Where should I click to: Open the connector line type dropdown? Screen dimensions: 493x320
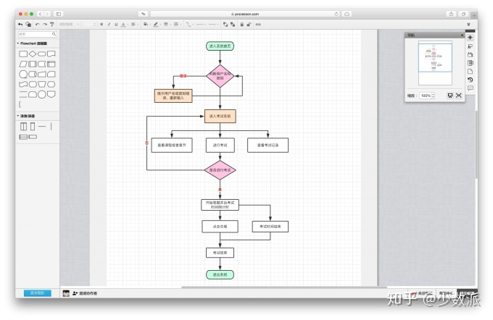(189, 24)
